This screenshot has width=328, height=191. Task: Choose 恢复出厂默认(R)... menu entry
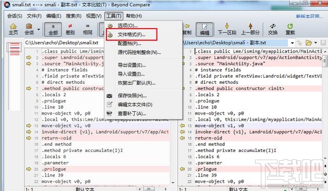click(143, 83)
